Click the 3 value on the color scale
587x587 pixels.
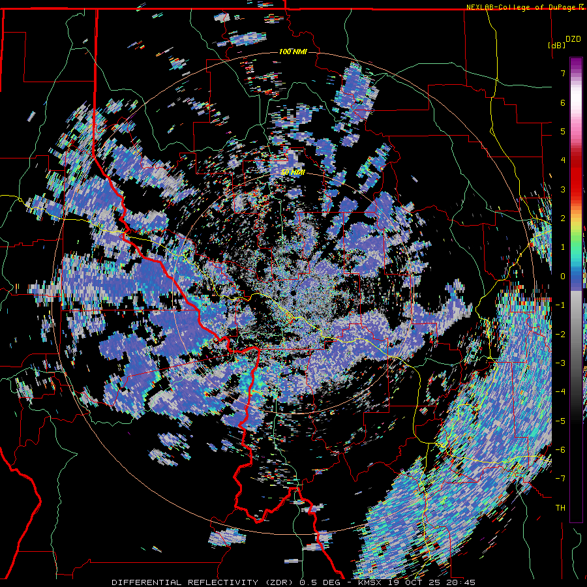tap(562, 189)
